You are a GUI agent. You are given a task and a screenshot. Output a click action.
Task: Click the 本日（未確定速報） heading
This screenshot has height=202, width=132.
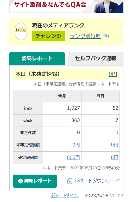click(37, 74)
